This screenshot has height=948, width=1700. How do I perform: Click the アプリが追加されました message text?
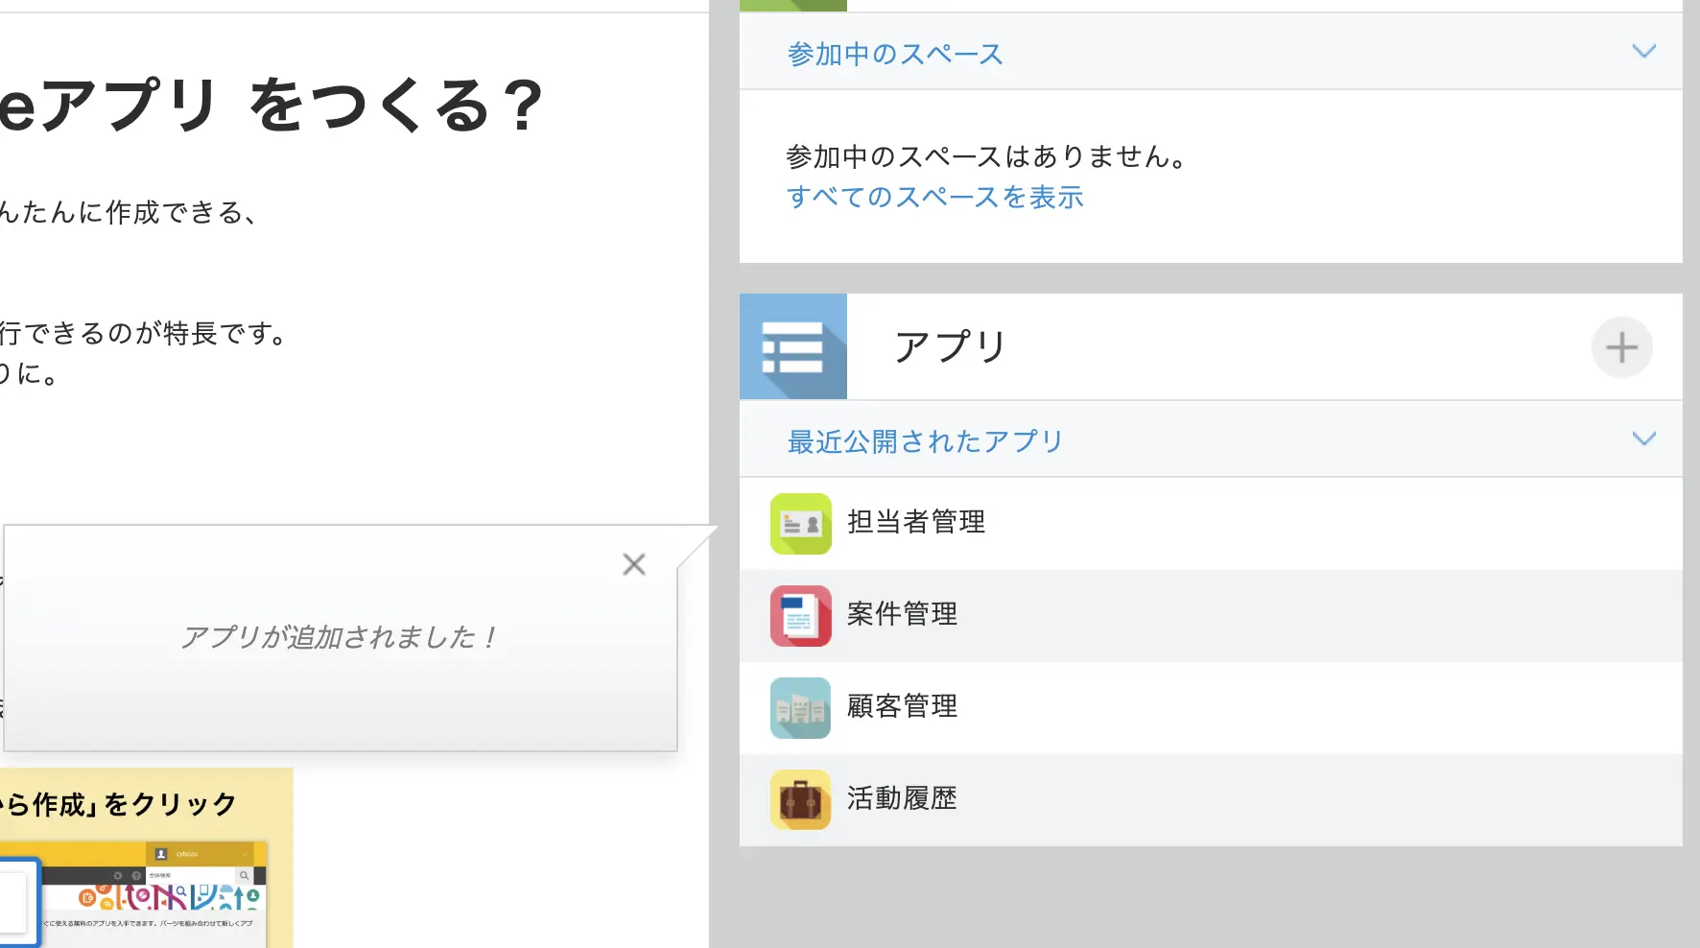pos(341,637)
